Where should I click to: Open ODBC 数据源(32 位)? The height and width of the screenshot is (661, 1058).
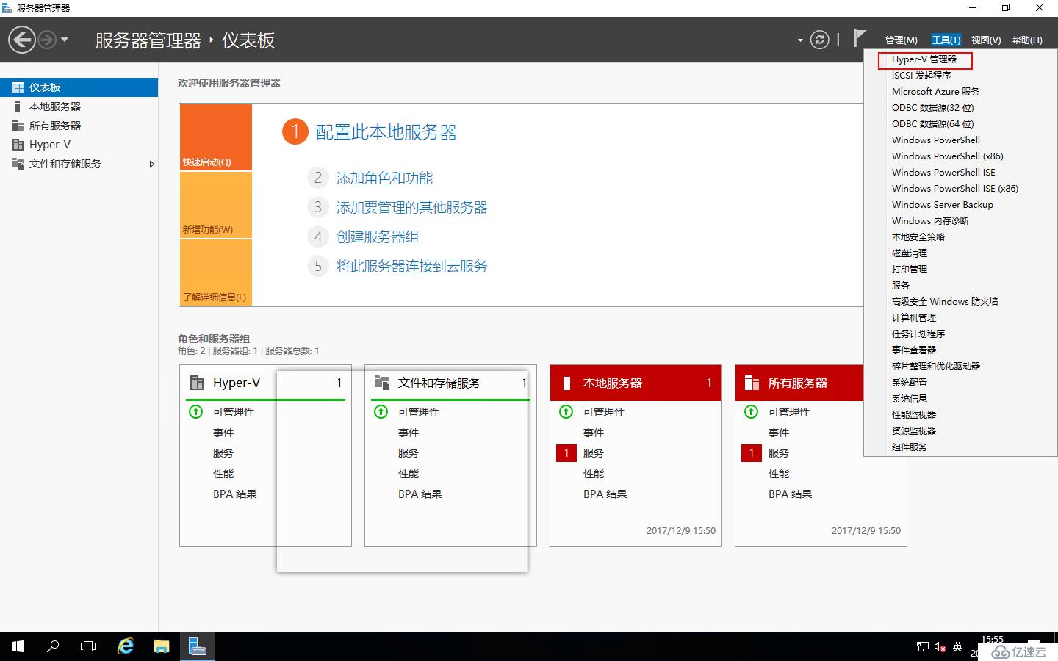[x=933, y=108]
